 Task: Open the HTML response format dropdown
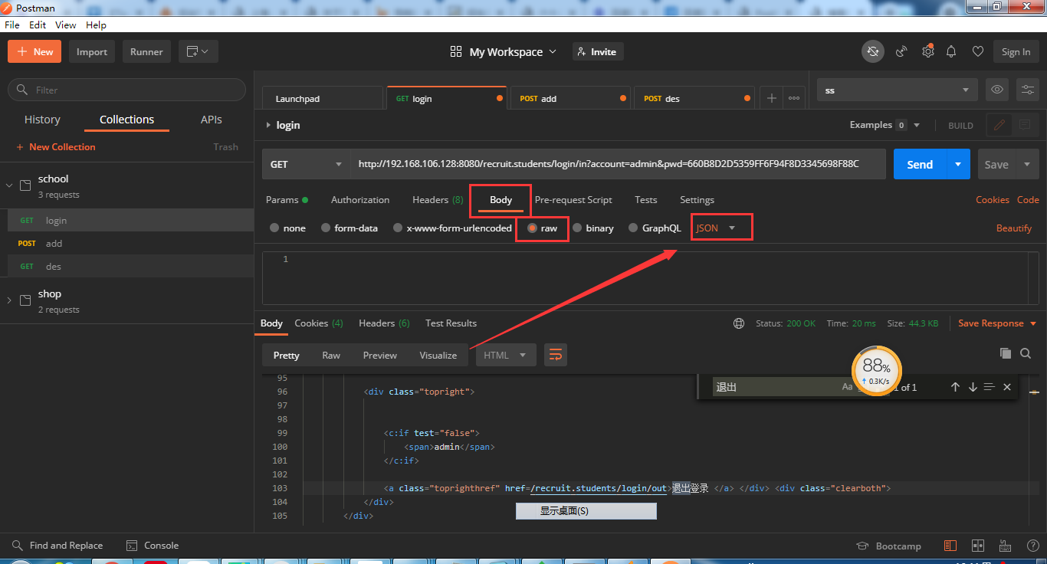506,355
